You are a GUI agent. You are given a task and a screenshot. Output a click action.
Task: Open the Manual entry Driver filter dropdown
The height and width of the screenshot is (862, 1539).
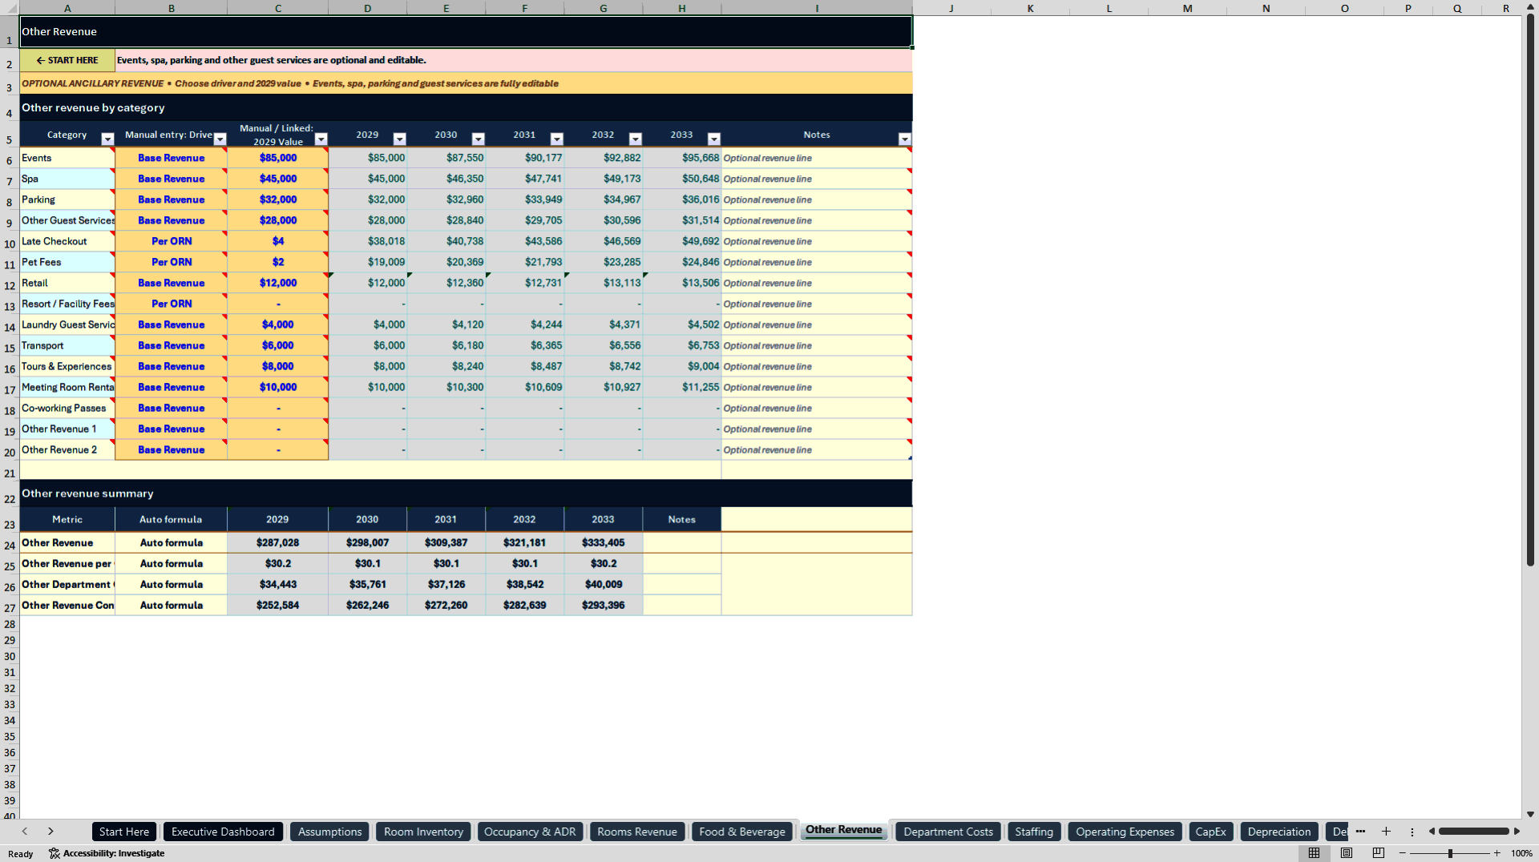[220, 139]
